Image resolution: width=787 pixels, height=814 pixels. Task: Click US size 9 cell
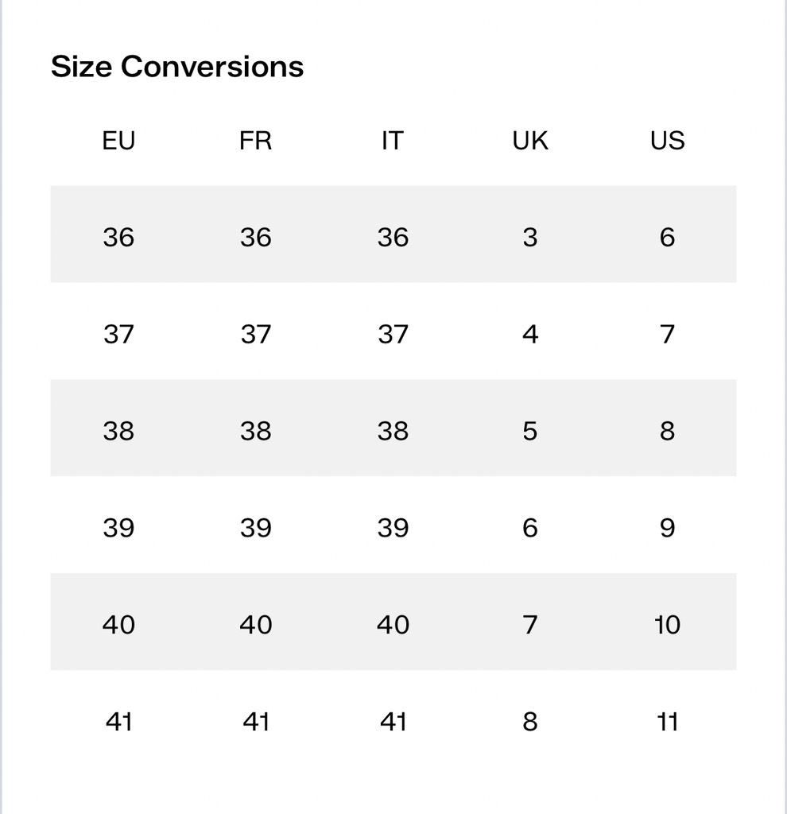(x=667, y=528)
